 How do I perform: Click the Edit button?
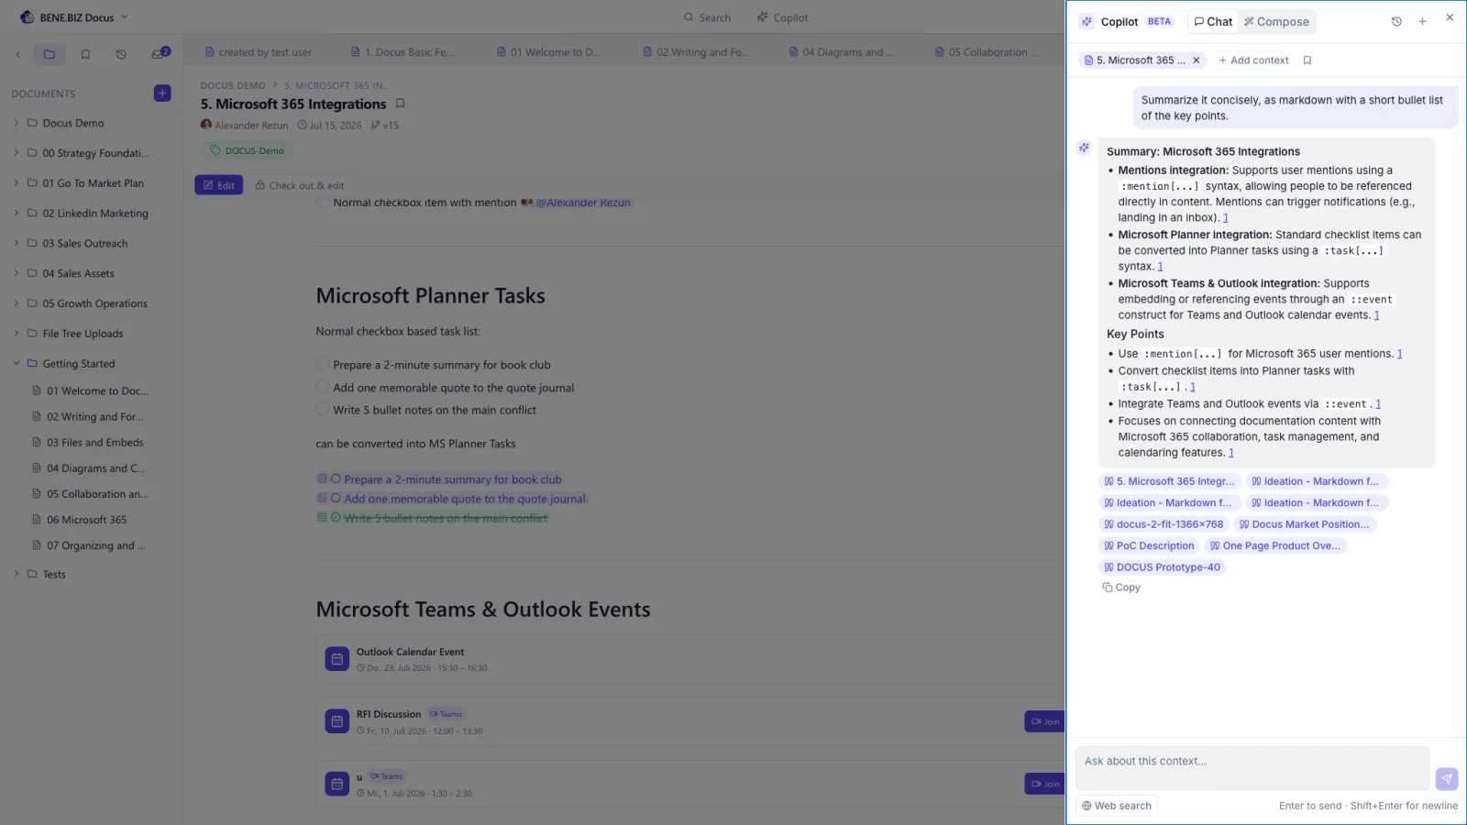[x=218, y=185]
